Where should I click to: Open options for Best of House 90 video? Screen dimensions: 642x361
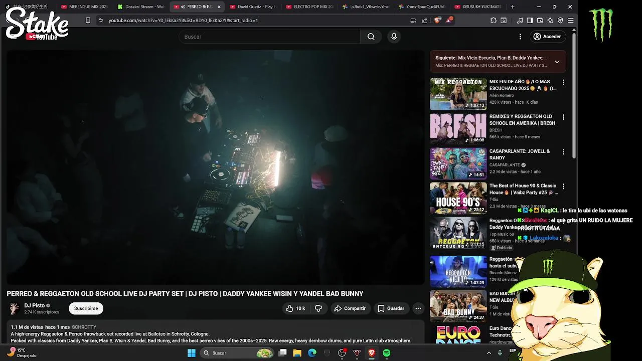(563, 186)
